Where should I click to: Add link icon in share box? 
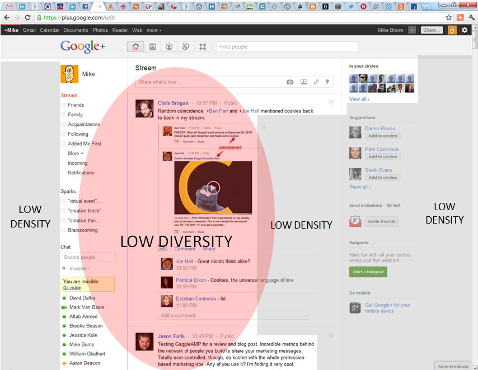point(316,82)
